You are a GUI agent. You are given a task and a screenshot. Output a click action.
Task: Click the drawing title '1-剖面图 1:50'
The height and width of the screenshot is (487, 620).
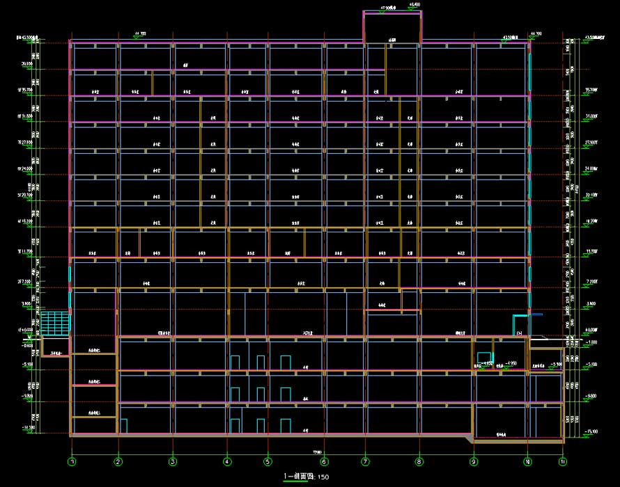pos(306,477)
